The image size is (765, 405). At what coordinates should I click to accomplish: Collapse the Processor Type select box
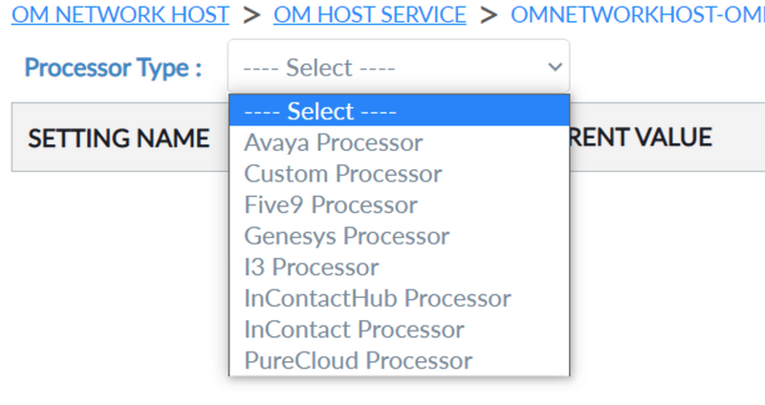point(399,67)
